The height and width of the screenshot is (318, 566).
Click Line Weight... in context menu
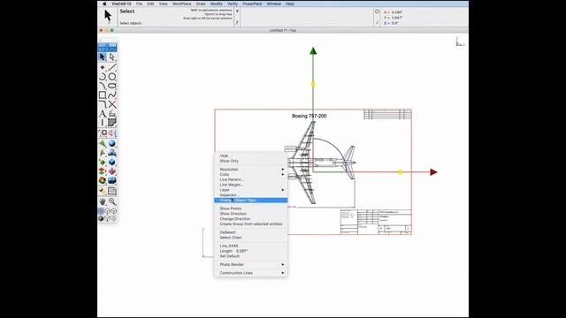click(251, 185)
